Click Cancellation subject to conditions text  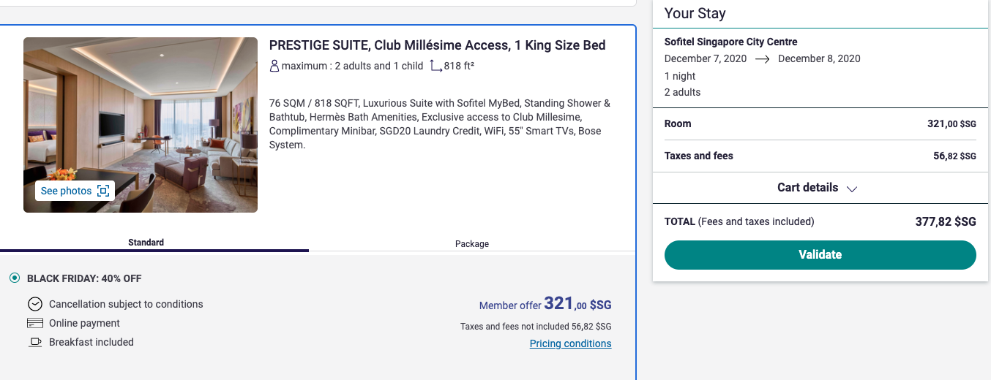[x=126, y=304]
